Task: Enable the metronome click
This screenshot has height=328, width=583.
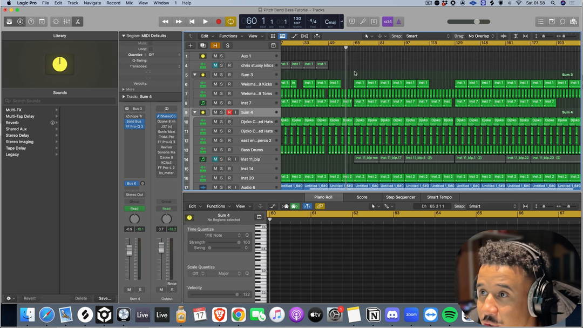Action: coord(398,22)
